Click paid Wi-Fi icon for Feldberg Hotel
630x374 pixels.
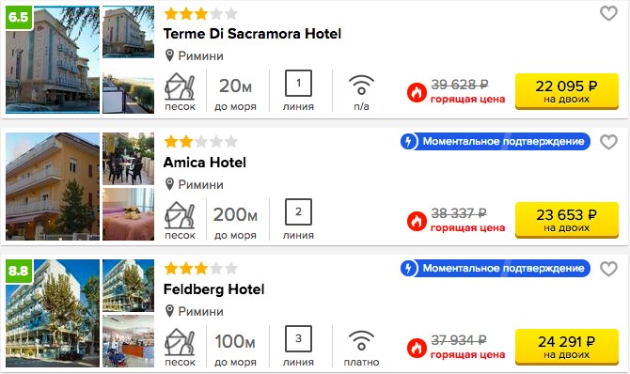(361, 340)
